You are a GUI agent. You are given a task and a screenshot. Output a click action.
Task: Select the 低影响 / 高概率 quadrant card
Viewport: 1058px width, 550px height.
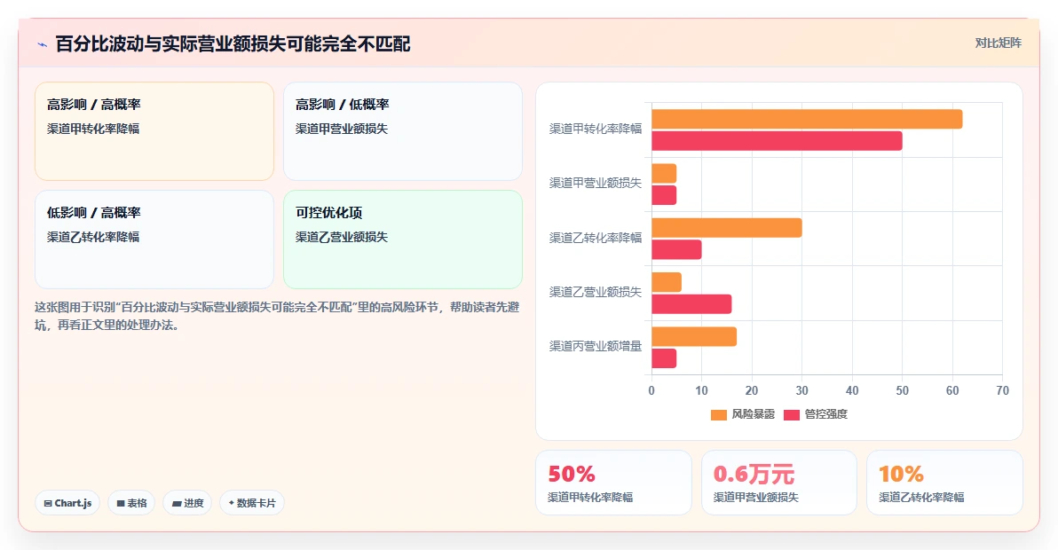[x=154, y=240]
